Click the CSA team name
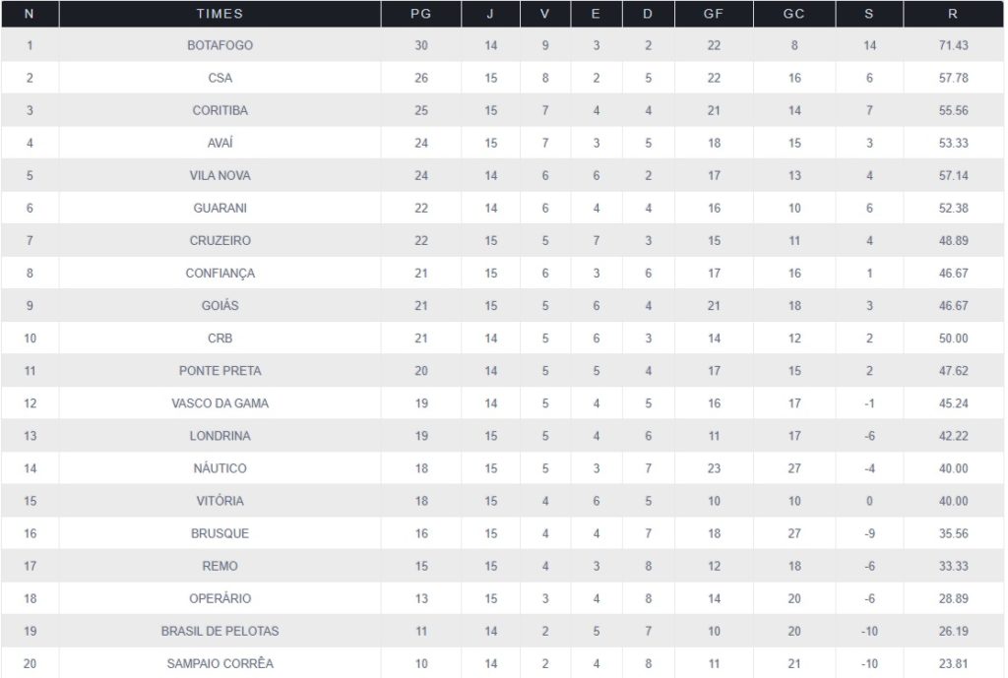Image resolution: width=1008 pixels, height=678 pixels. tap(220, 78)
